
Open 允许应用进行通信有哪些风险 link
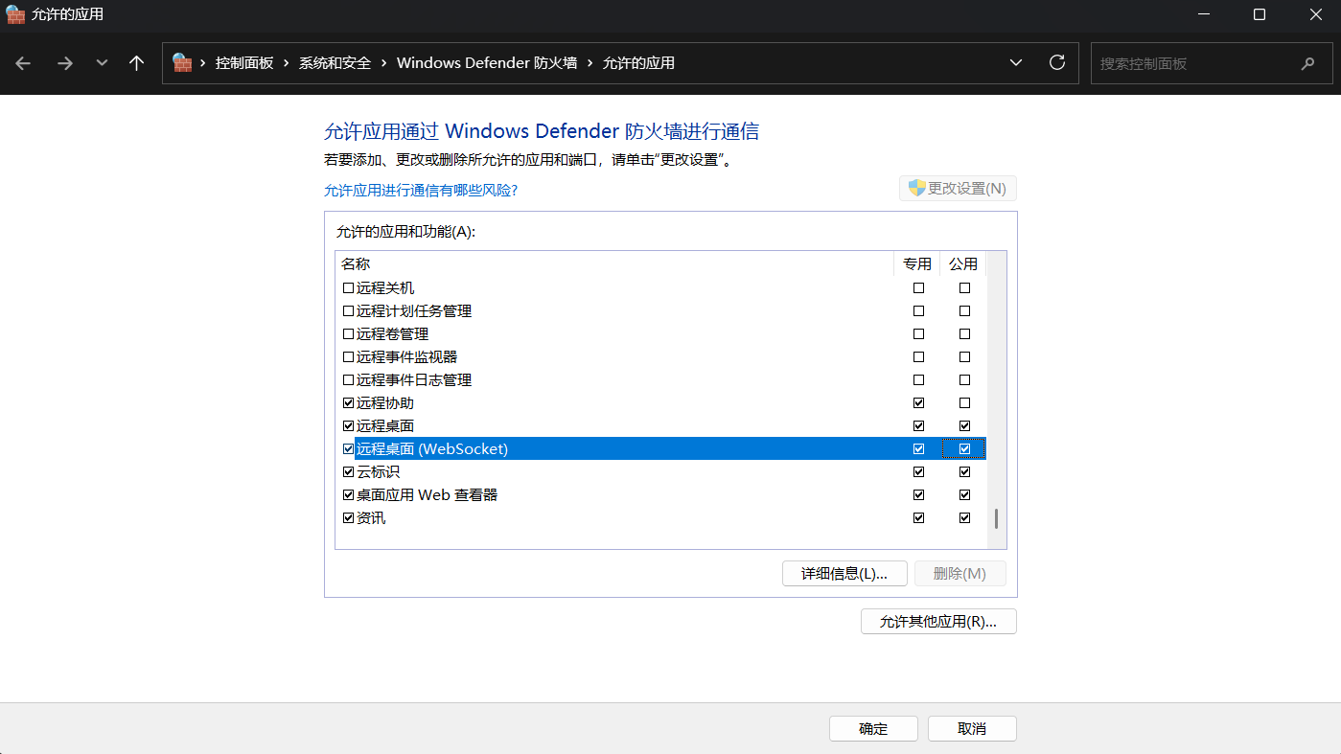point(421,191)
